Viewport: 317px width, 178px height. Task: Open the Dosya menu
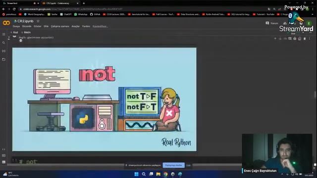16,26
